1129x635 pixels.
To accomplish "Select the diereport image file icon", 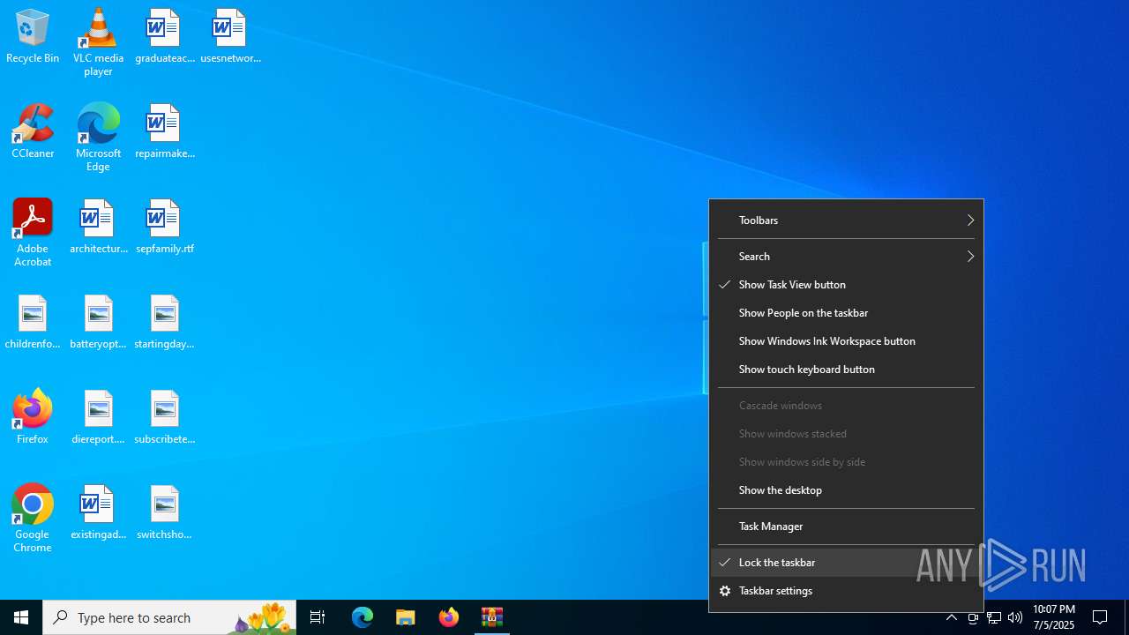I will click(x=98, y=418).
